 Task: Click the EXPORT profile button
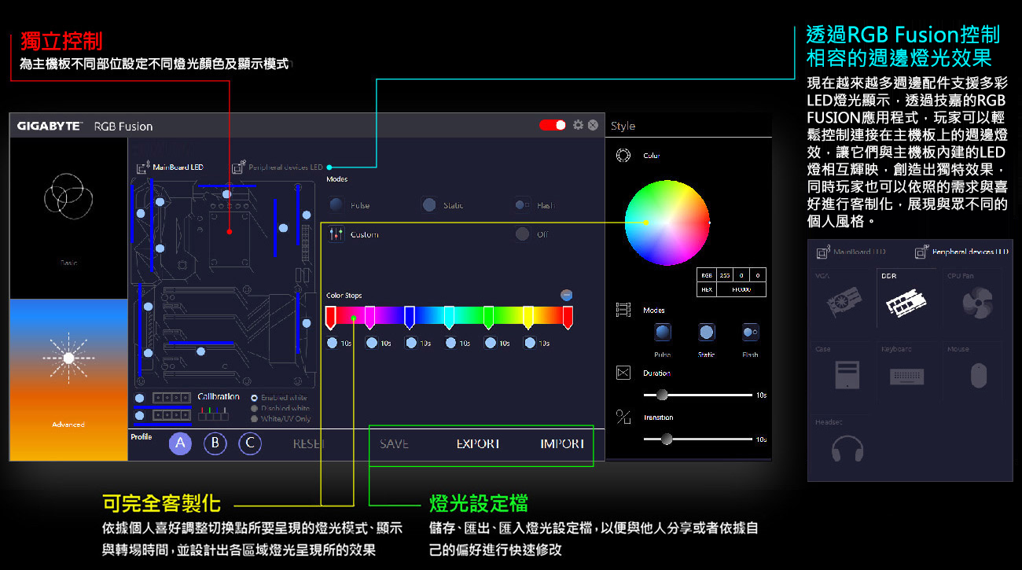478,444
